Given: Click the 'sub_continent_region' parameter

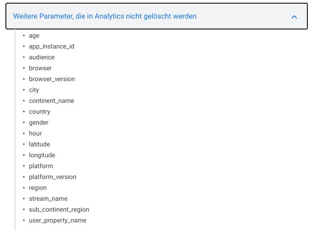Looking at the screenshot, I should 59,209.
